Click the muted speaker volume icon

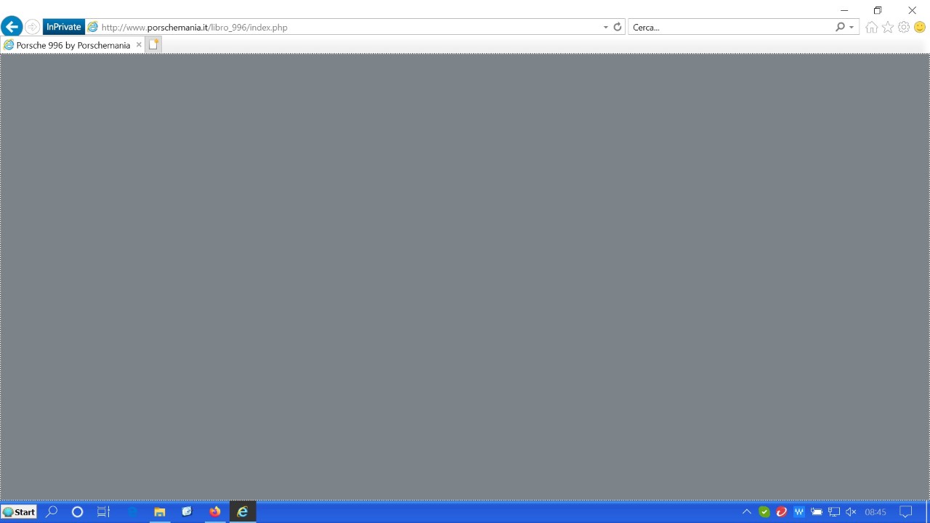click(x=851, y=512)
